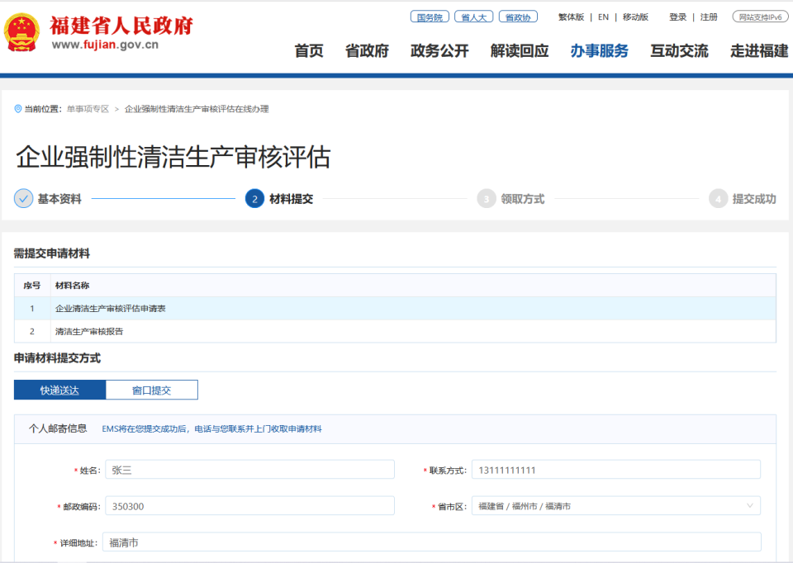The image size is (793, 563).
Task: Click the 注册 register link
Action: pyautogui.click(x=709, y=17)
